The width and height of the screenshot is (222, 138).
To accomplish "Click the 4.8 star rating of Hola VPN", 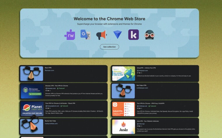I will pyautogui.click(x=139, y=126).
